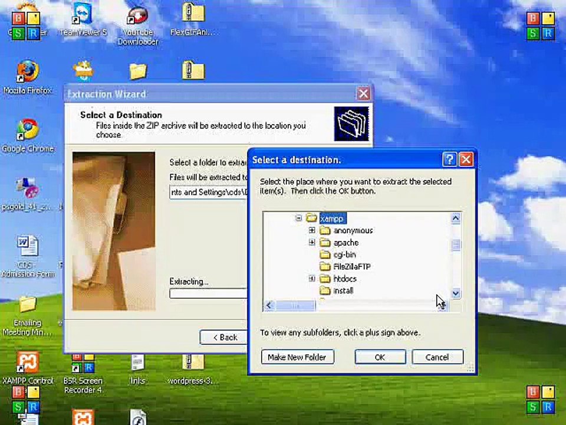Launch the BSR Screen Recorder 4 shortcut
Image resolution: width=566 pixels, height=425 pixels.
point(83,373)
